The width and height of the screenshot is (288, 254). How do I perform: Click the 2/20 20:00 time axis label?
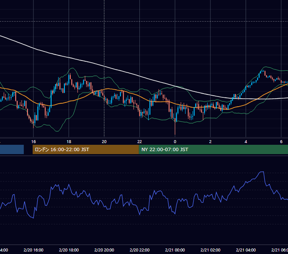pos(104,250)
